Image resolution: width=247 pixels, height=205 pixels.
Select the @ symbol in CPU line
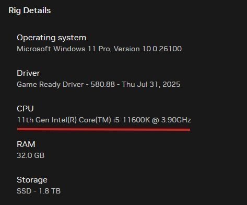[x=156, y=120]
